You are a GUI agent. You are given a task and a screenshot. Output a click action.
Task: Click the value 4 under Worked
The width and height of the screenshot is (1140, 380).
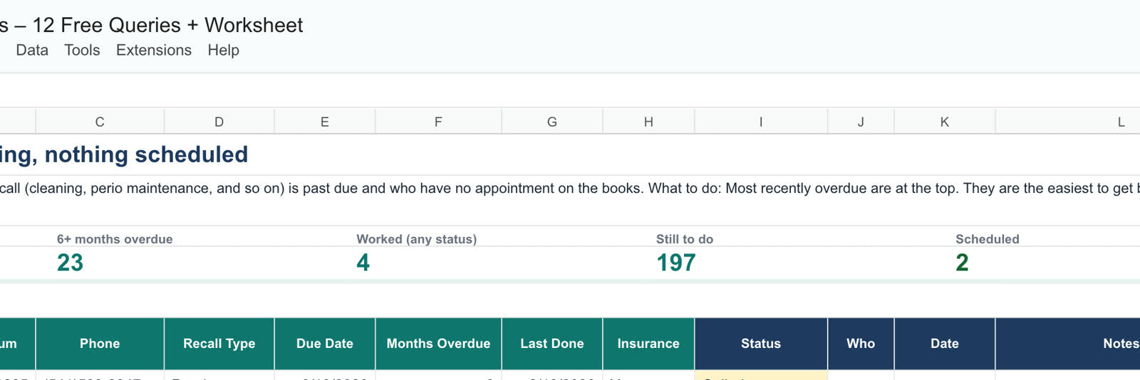363,263
